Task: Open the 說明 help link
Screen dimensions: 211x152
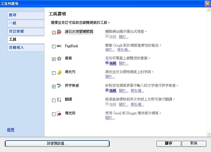Action: [11, 130]
